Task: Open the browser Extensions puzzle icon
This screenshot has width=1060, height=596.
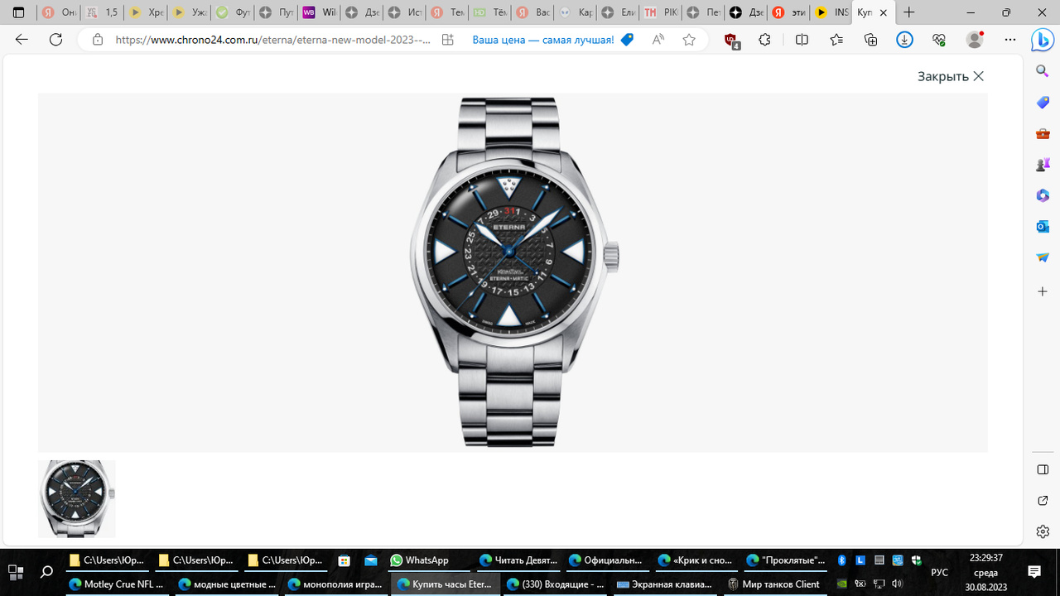Action: pos(764,40)
